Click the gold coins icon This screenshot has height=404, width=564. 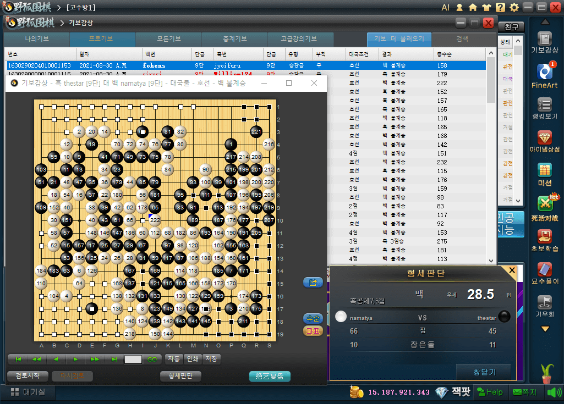357,392
